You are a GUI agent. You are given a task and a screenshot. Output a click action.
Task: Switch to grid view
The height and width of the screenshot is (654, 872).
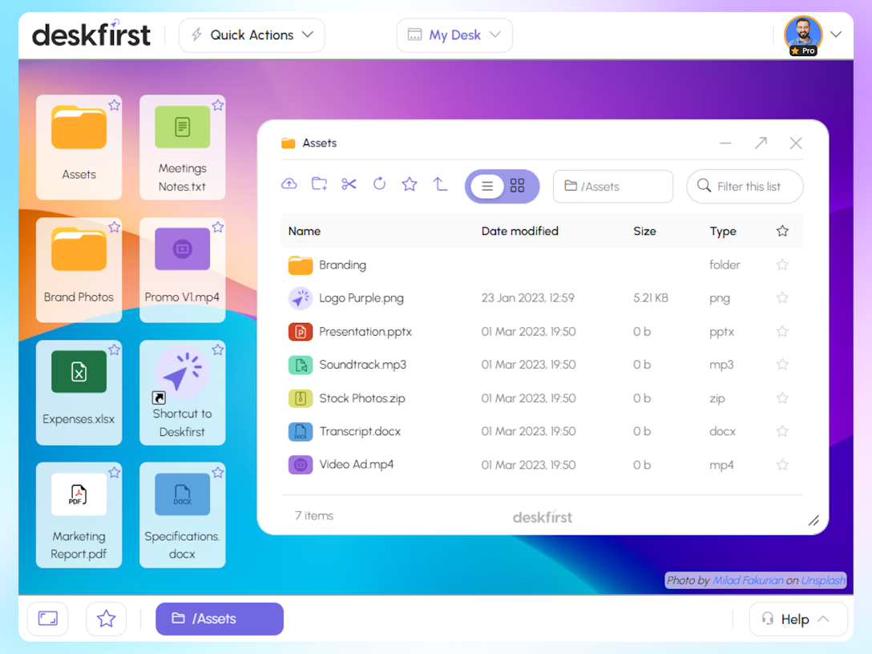(x=518, y=186)
